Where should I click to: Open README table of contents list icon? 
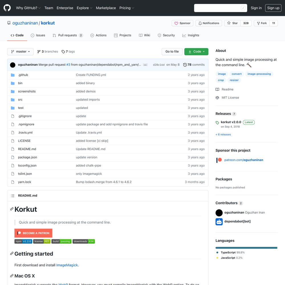(x=13, y=196)
